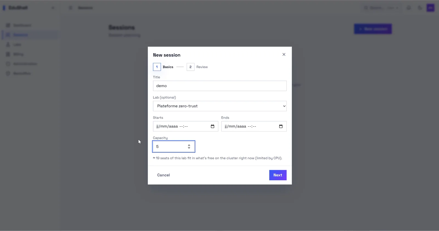
Task: Go to step 2 Review
Action: [x=197, y=67]
